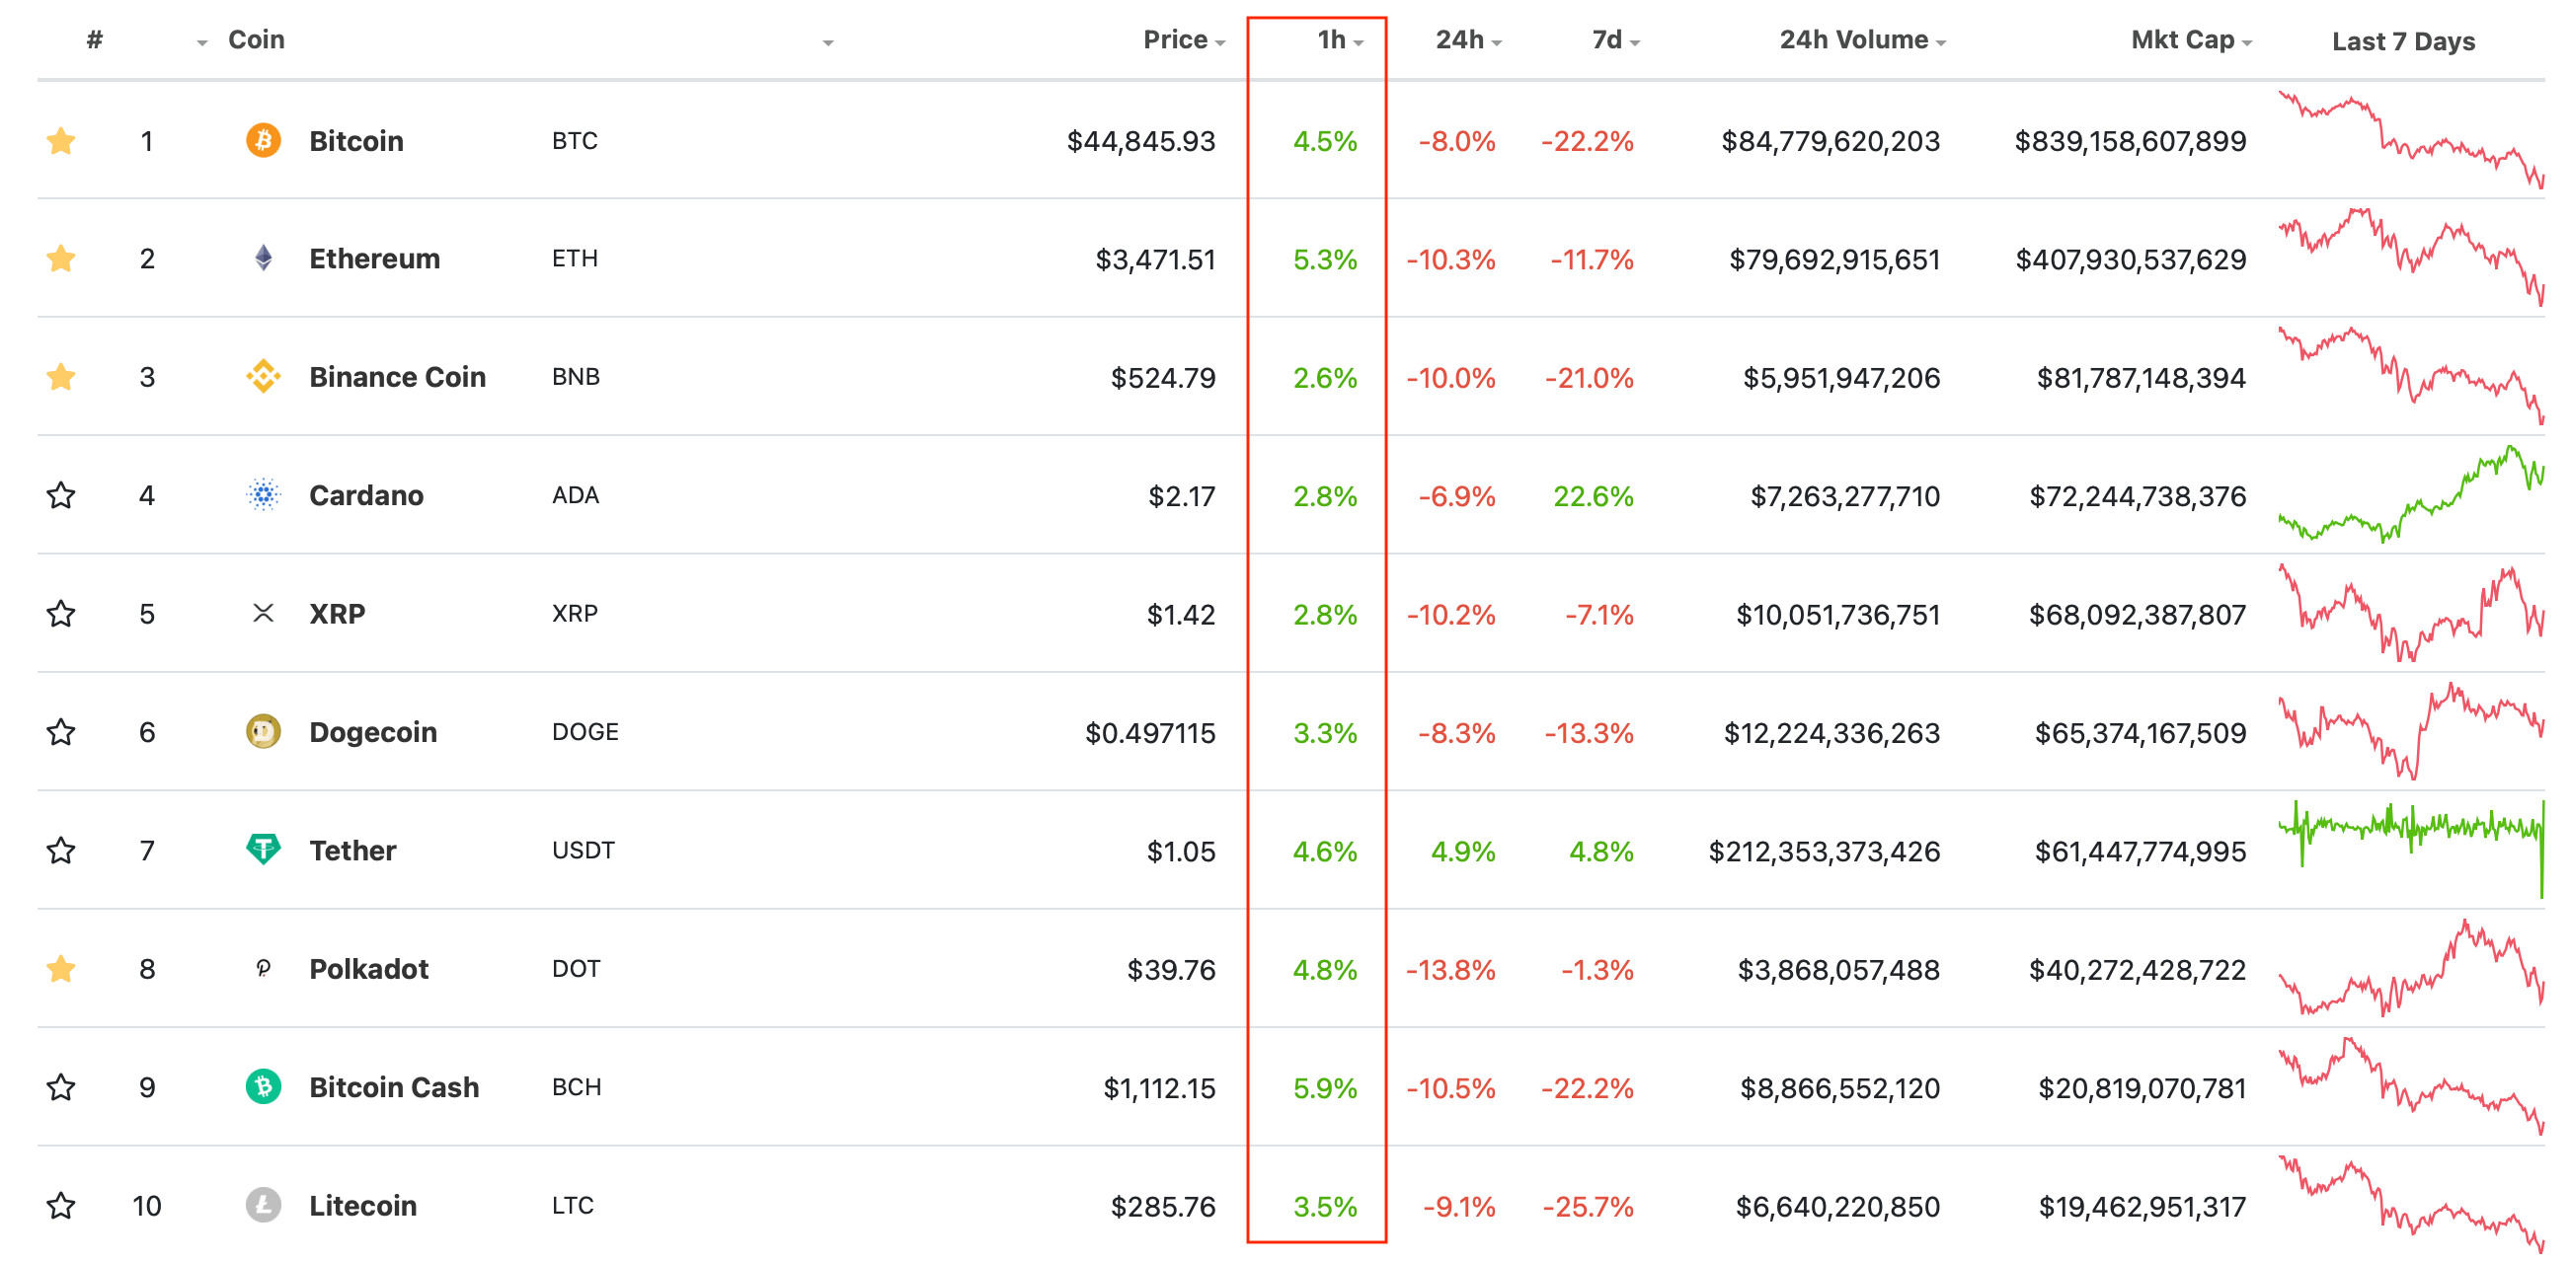Open the Ethereum coin page
Screen dimensions: 2571x1261
(374, 259)
